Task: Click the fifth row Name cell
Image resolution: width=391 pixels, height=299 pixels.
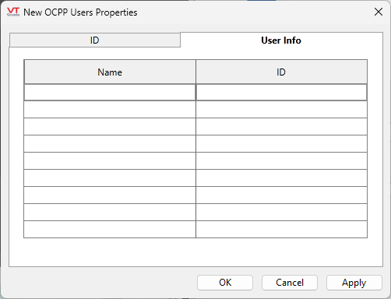Action: pos(110,161)
